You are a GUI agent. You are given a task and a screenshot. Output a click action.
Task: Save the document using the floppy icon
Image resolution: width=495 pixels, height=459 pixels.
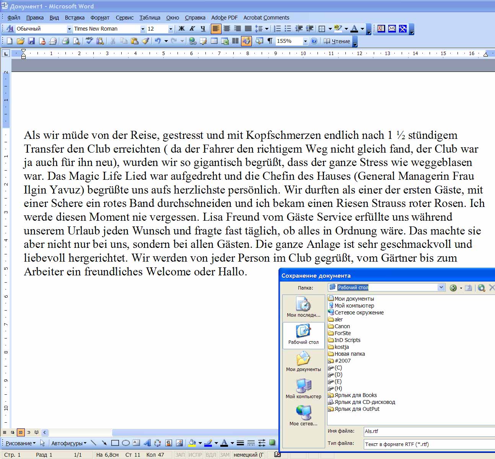tap(31, 41)
